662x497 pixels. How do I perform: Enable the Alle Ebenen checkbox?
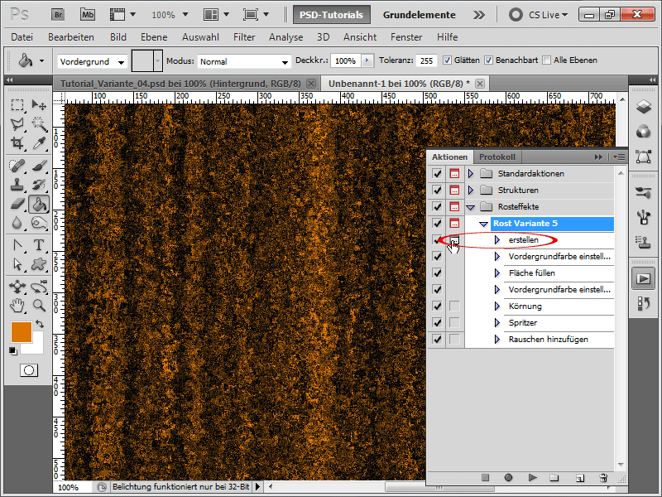pos(546,60)
